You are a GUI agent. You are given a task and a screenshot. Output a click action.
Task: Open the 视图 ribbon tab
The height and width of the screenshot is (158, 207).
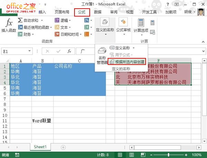pos(130,12)
